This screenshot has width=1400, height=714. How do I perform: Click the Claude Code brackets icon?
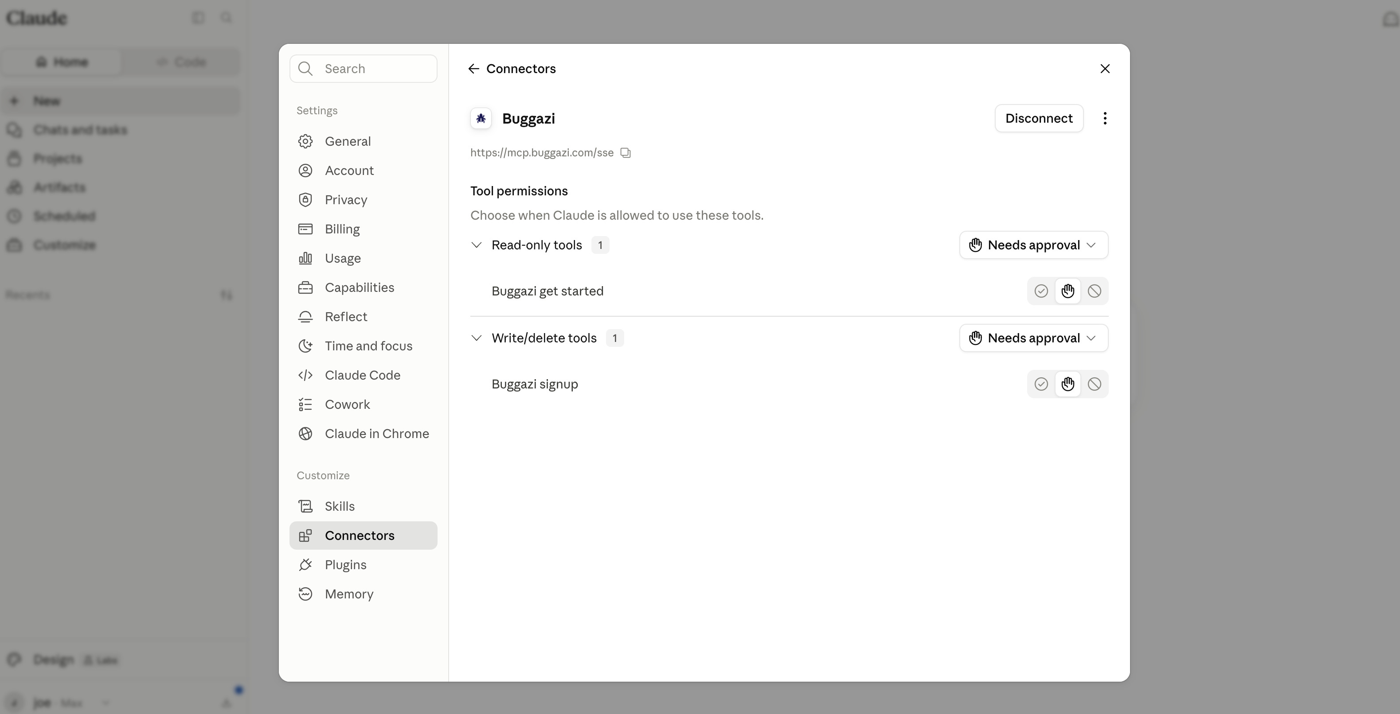pyautogui.click(x=305, y=375)
